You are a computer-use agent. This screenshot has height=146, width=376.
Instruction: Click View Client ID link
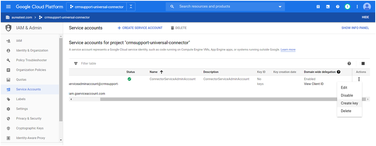314,84
